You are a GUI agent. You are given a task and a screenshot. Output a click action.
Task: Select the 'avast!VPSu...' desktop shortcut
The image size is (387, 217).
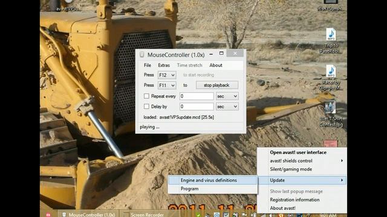point(68,6)
